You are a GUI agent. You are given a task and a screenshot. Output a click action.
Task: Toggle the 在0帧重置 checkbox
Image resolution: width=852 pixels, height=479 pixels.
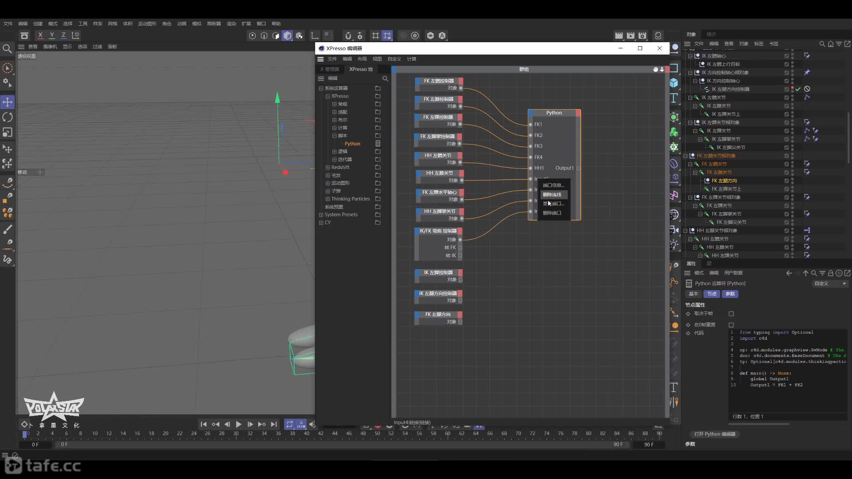coord(731,325)
